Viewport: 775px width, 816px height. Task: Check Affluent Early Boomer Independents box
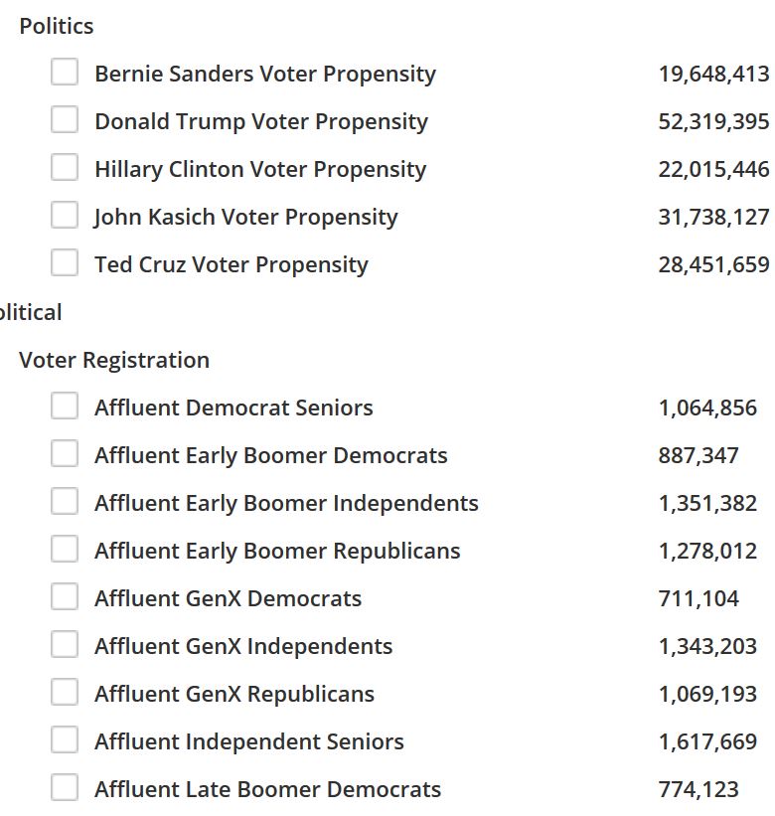tap(65, 501)
